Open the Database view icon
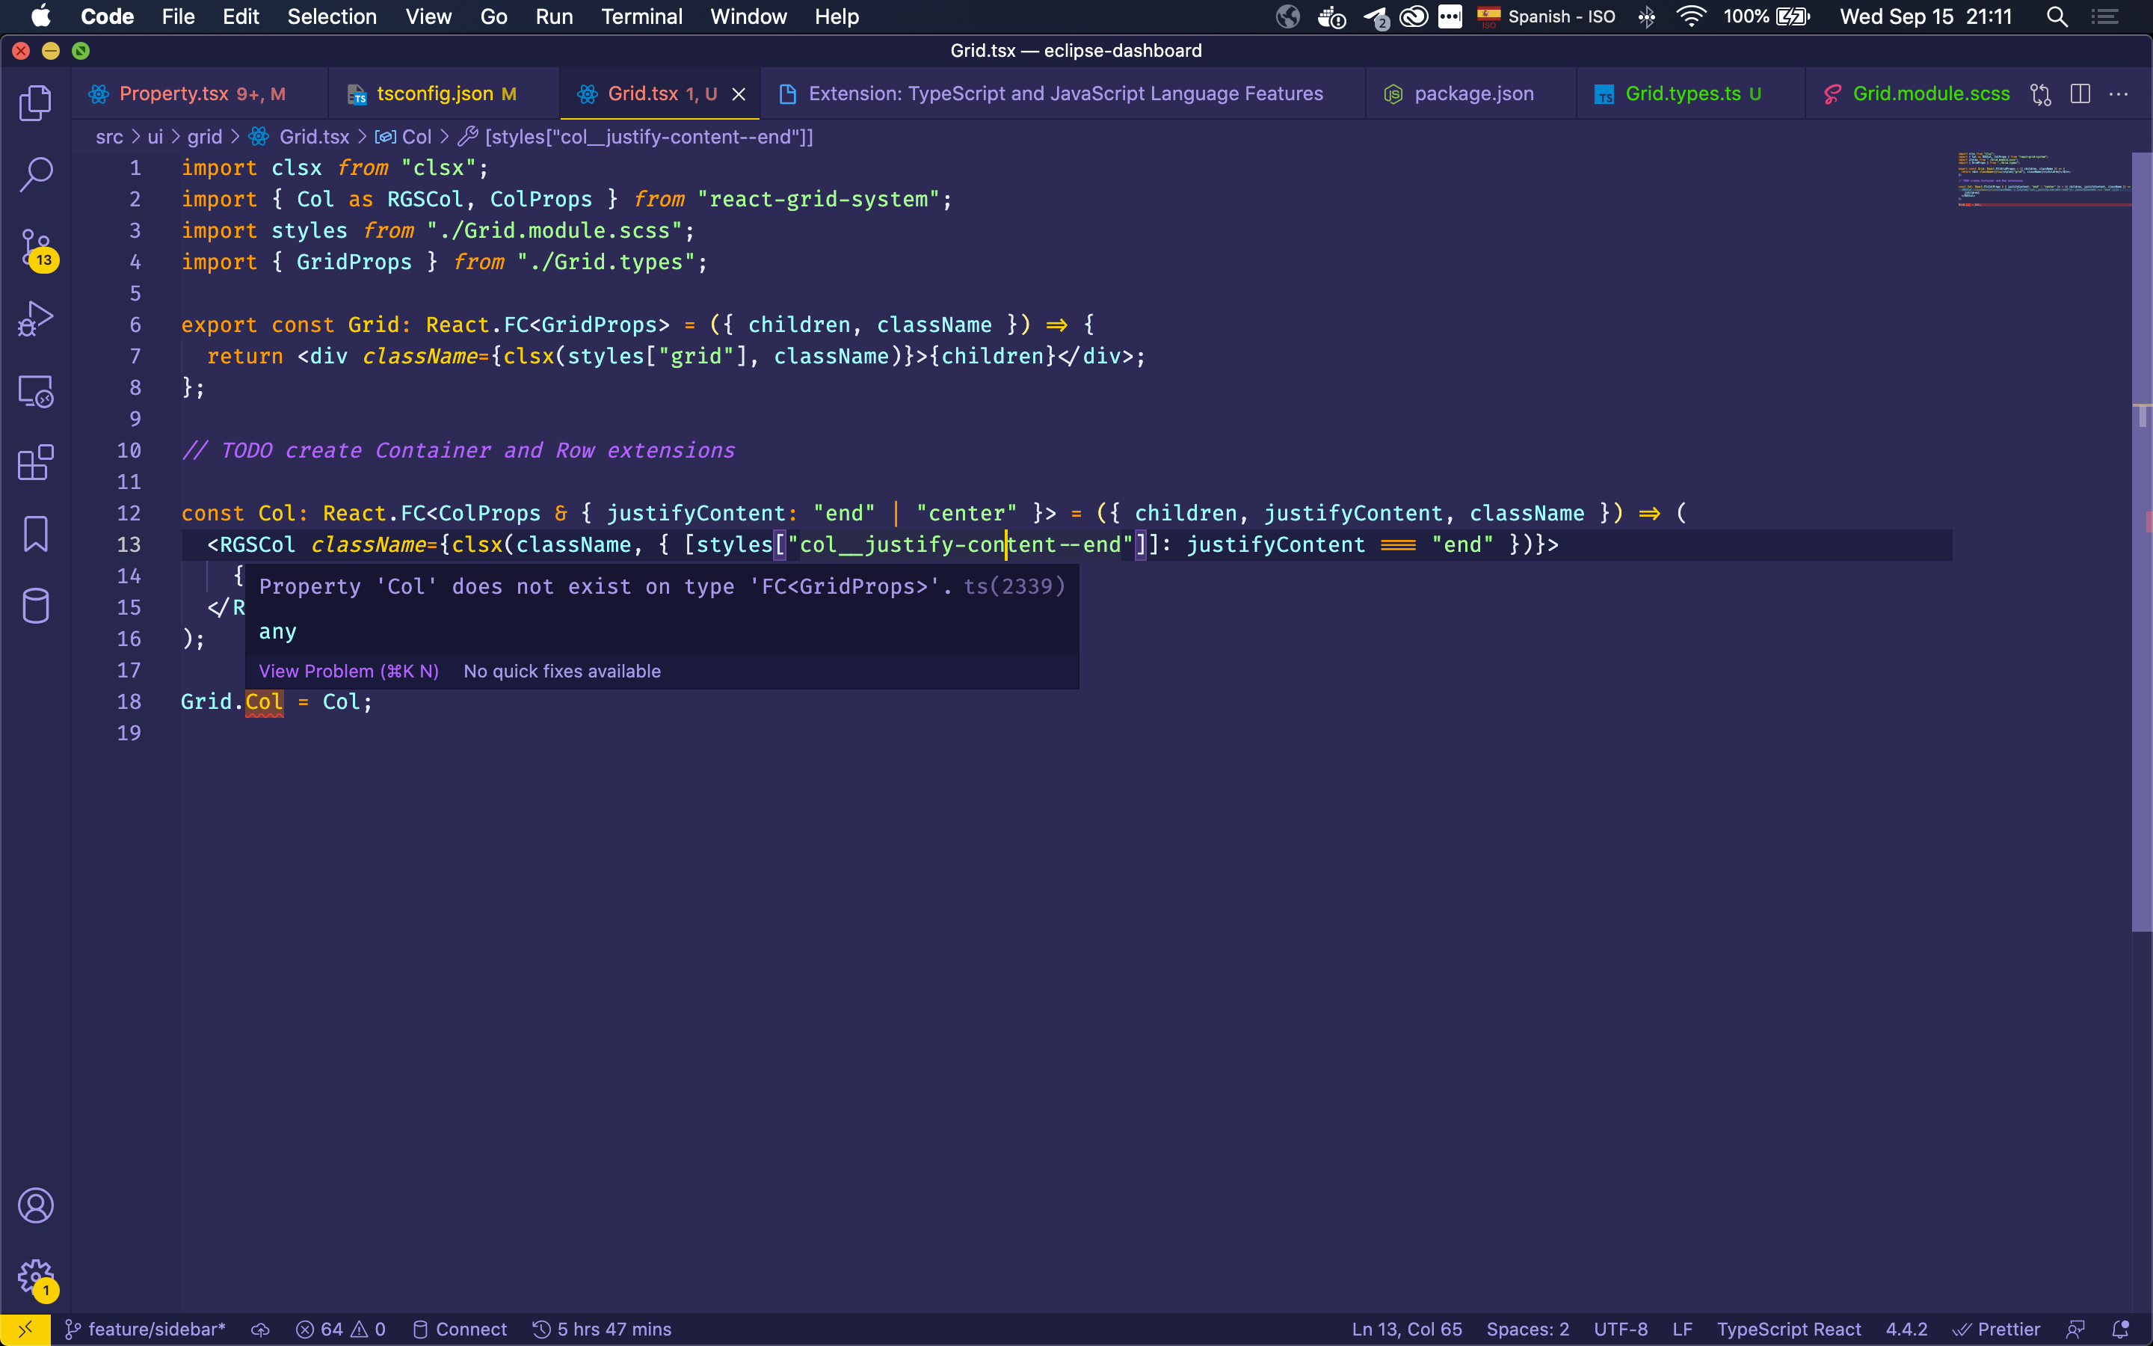The image size is (2153, 1346). coord(36,606)
